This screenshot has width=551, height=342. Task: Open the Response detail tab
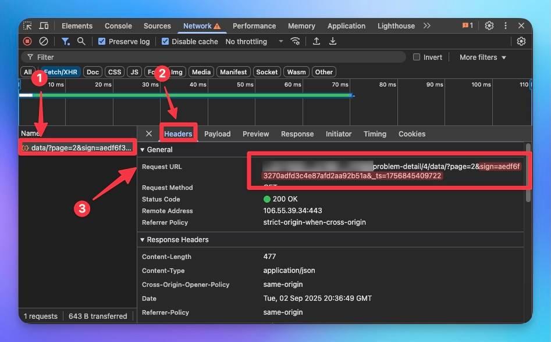pyautogui.click(x=297, y=134)
